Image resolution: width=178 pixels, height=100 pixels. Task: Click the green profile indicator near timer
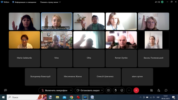point(162,2)
